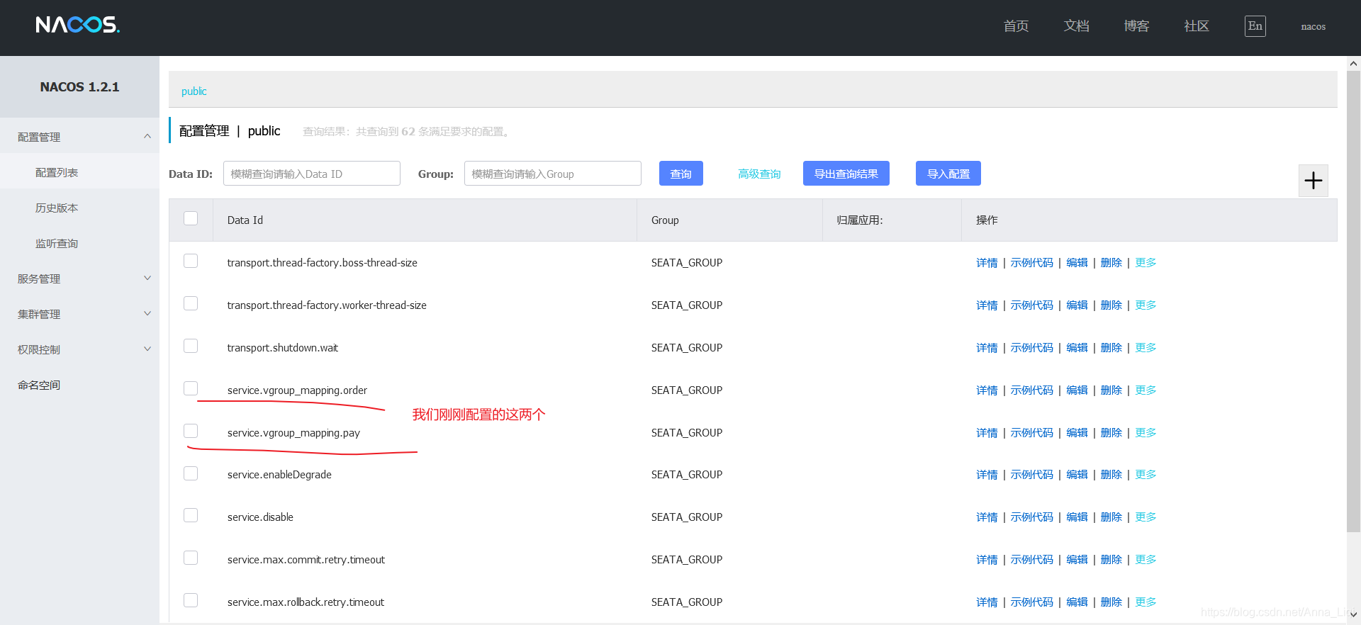Click the 导入配置 button

[x=948, y=174]
